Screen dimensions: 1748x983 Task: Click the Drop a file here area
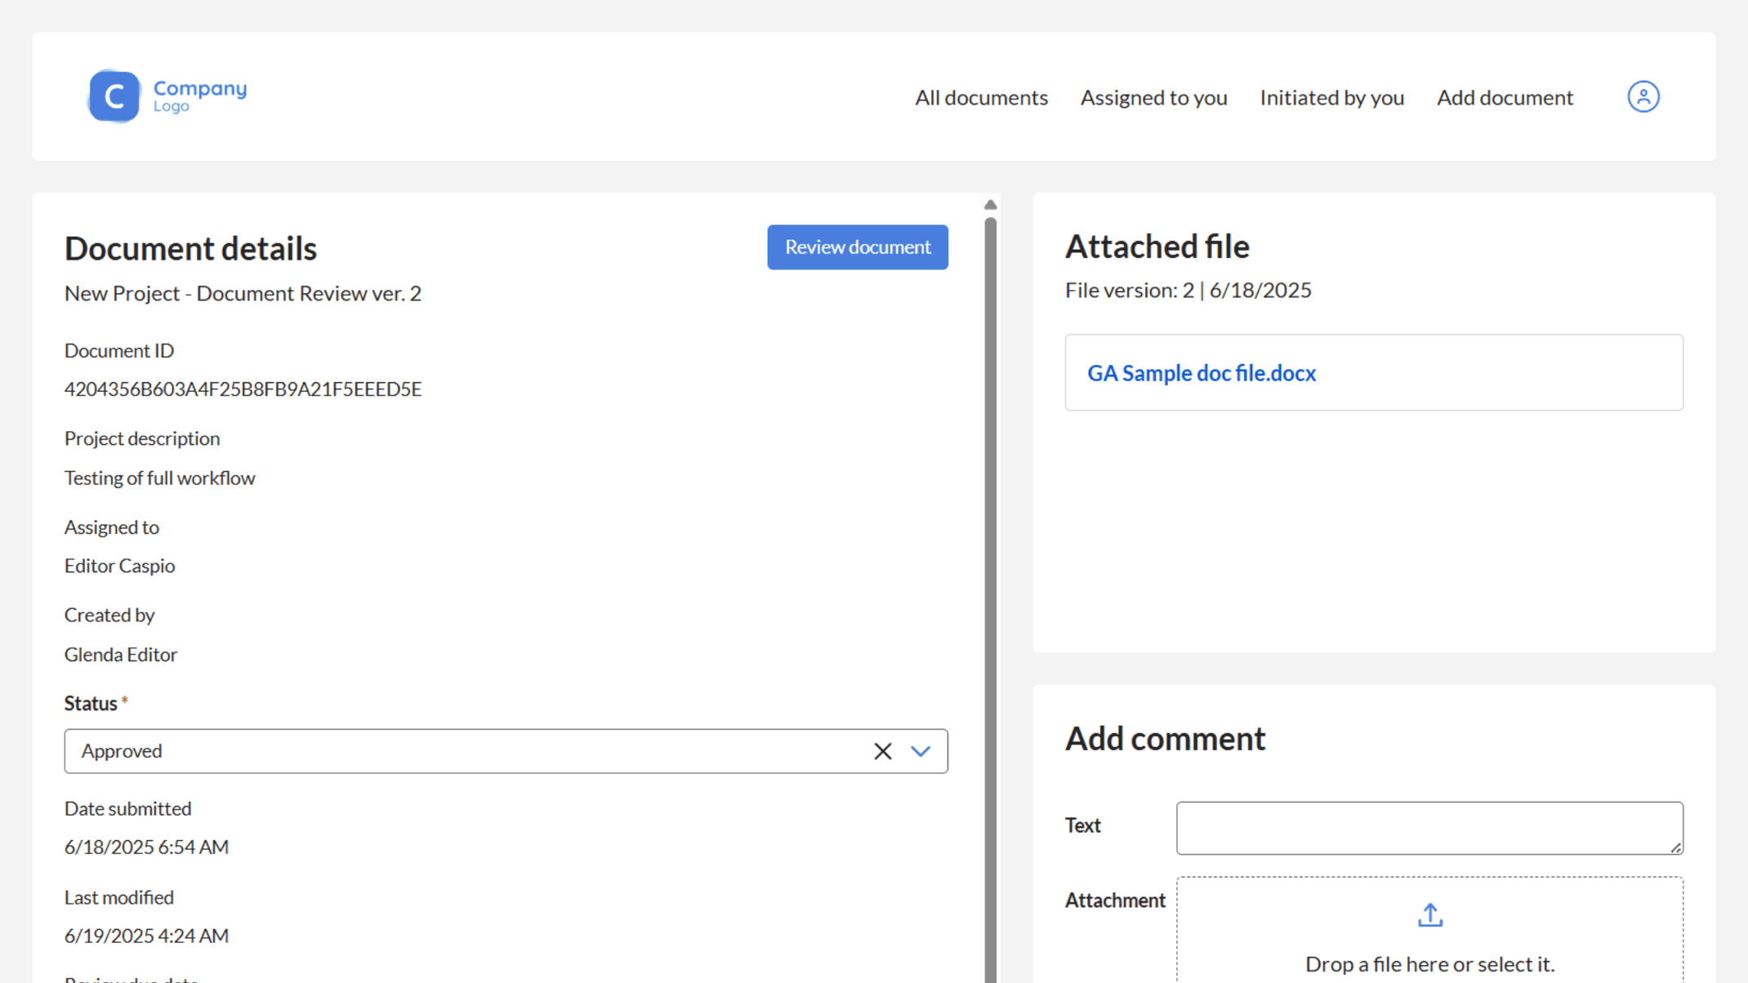click(x=1429, y=963)
